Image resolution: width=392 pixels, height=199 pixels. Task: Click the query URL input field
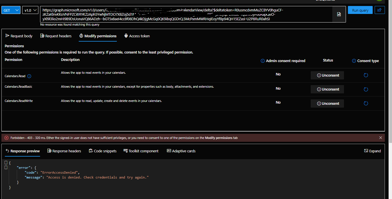point(186,14)
